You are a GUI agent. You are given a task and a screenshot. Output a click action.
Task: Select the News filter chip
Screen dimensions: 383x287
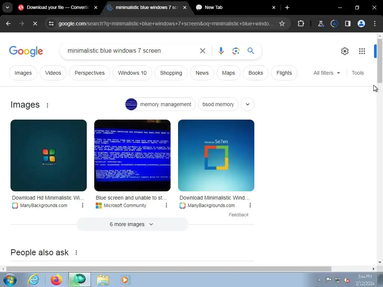coord(202,73)
